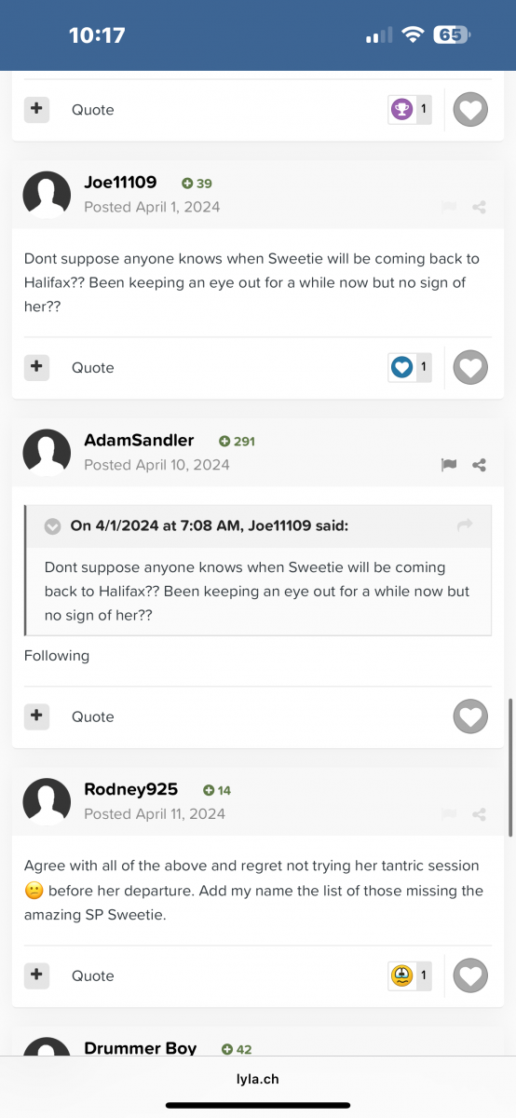
Task: Toggle multiquote plus on AdamSandler's post
Action: [36, 716]
